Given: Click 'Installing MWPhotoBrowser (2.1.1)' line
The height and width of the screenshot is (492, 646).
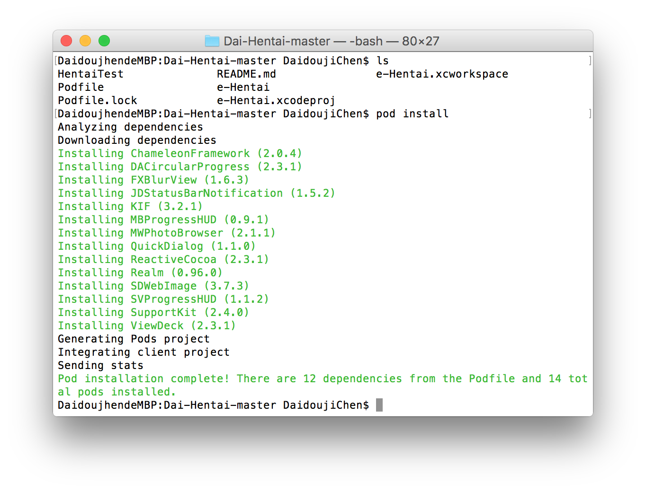Looking at the screenshot, I should pyautogui.click(x=167, y=233).
